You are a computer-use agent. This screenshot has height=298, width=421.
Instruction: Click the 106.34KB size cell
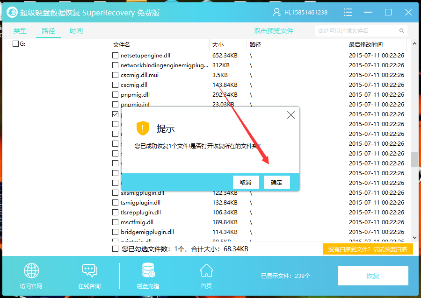(225, 213)
